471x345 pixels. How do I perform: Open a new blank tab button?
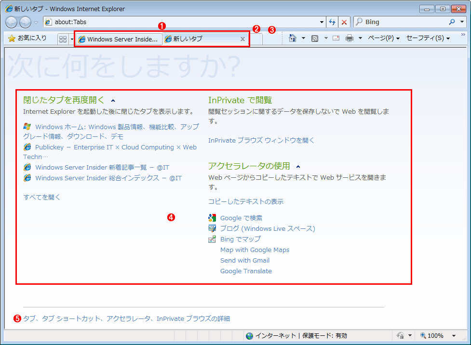[256, 40]
